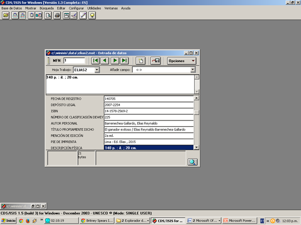Click edit area scrollbar down arrow
Viewport: 301px width, 225px height.
197,92
